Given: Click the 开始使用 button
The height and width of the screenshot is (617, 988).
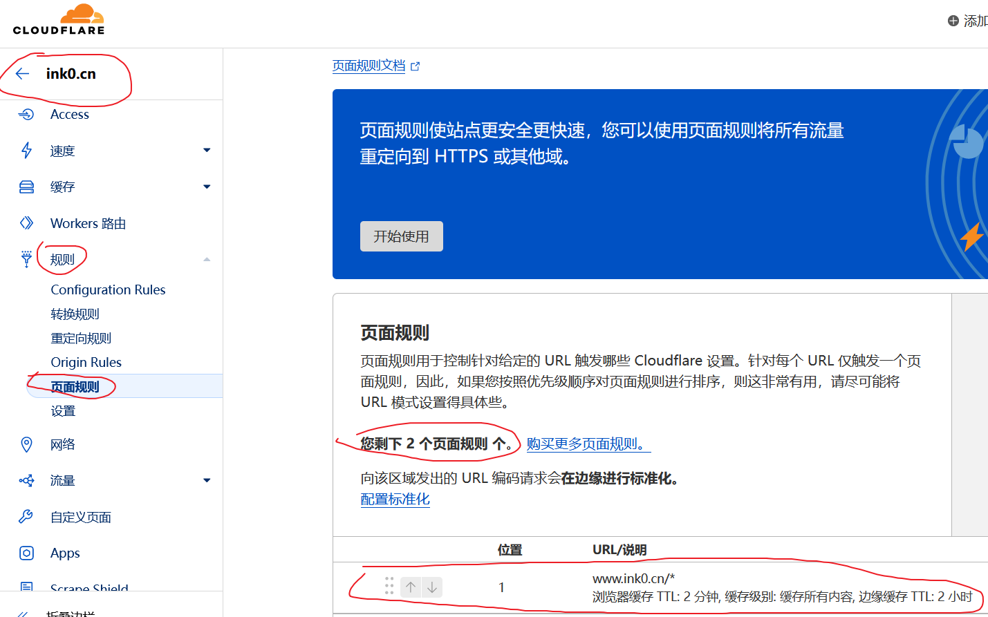Looking at the screenshot, I should [x=402, y=236].
